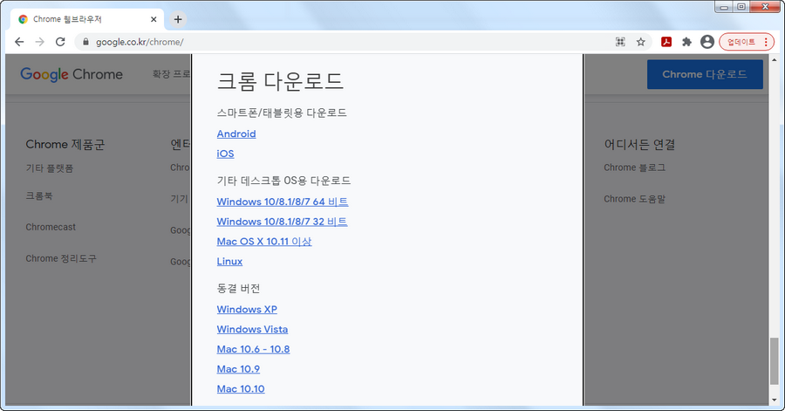The image size is (785, 411).
Task: Open Chrome 도움말 link
Action: [x=635, y=199]
